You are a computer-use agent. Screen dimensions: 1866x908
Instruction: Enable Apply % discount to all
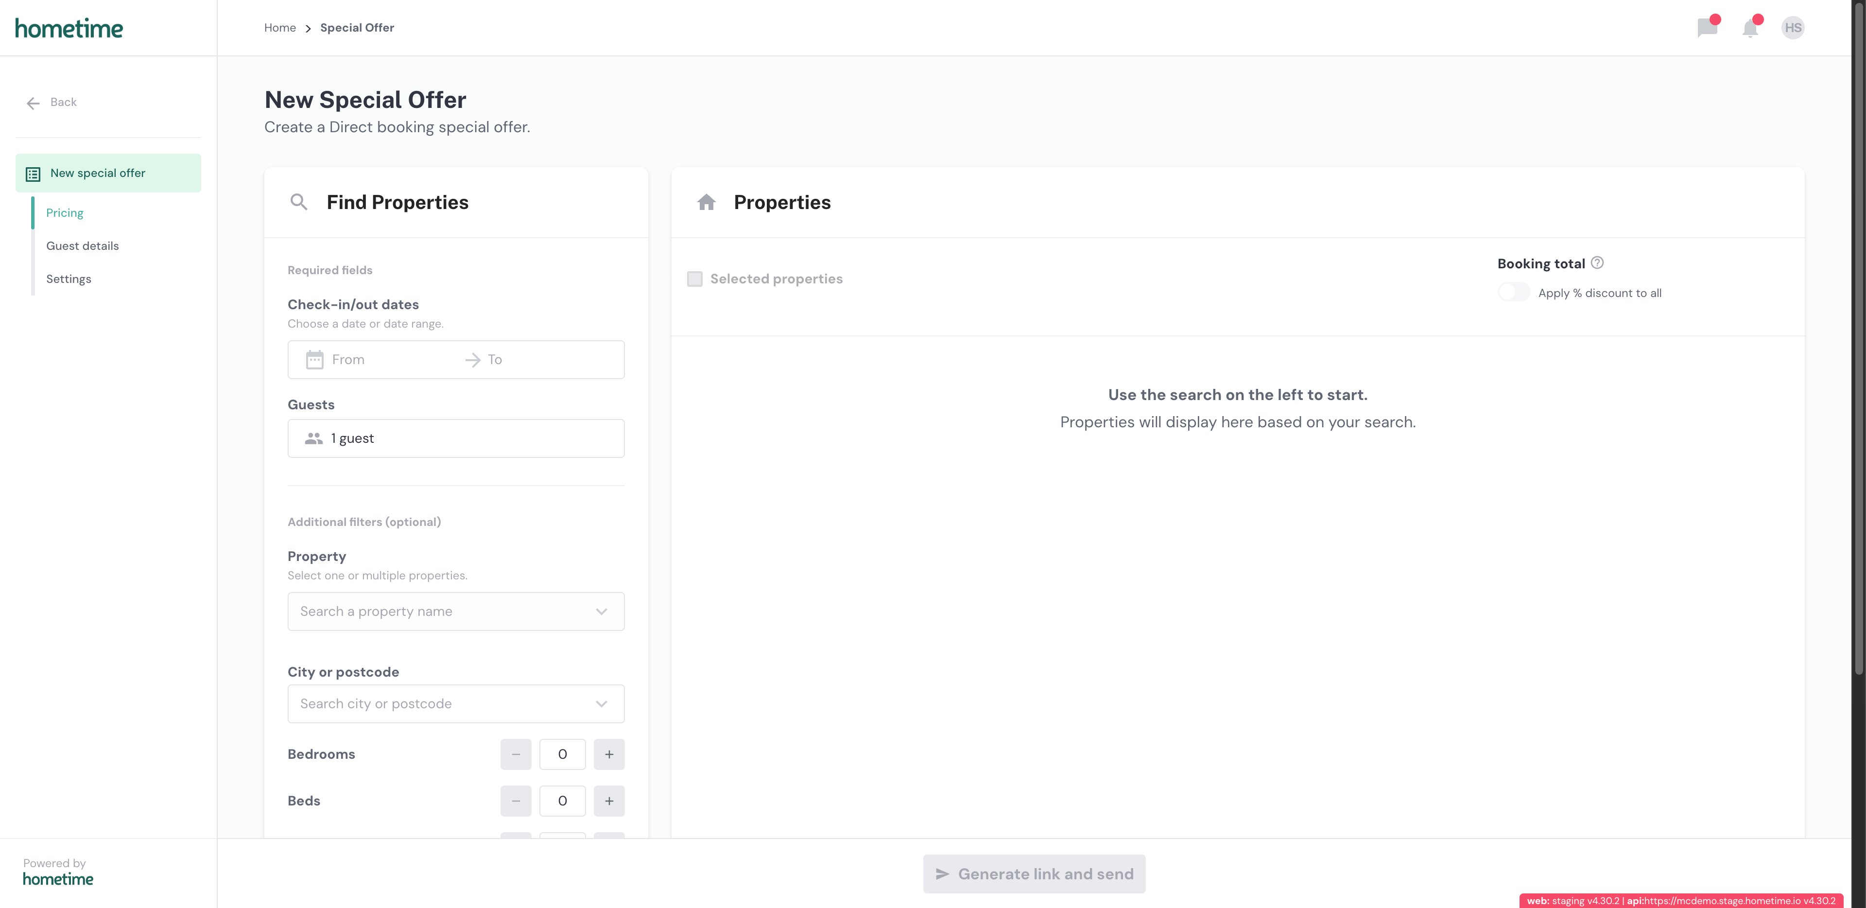[1513, 293]
